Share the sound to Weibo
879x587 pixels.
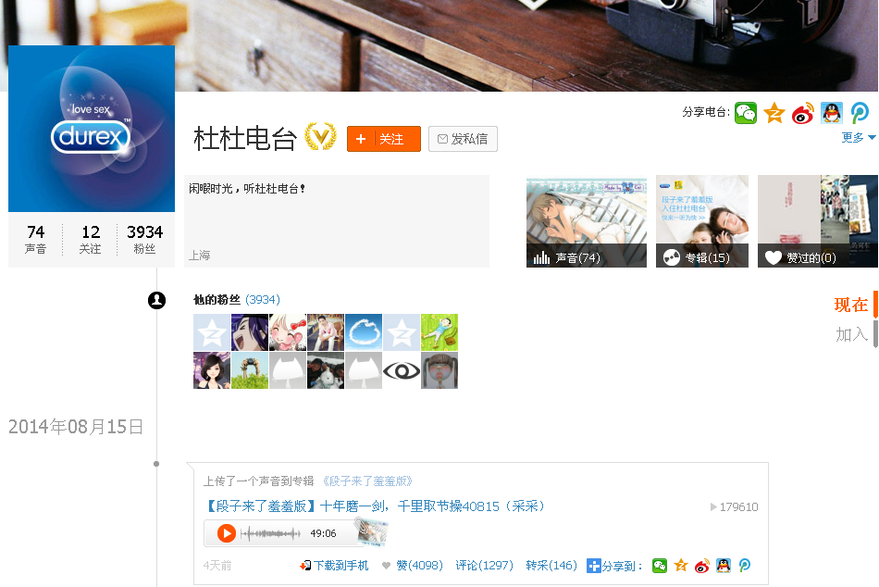point(702,566)
